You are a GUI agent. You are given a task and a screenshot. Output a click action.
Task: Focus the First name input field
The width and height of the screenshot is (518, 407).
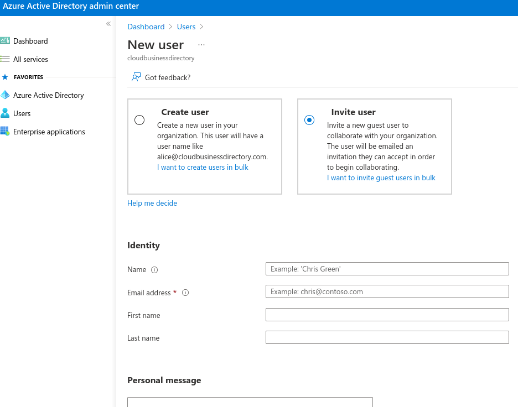pyautogui.click(x=387, y=315)
